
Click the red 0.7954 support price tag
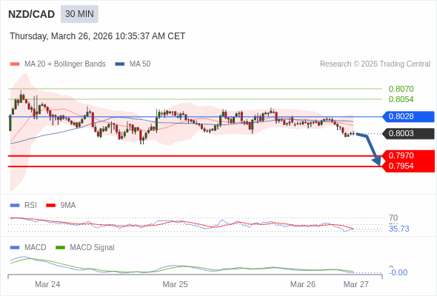coord(408,166)
